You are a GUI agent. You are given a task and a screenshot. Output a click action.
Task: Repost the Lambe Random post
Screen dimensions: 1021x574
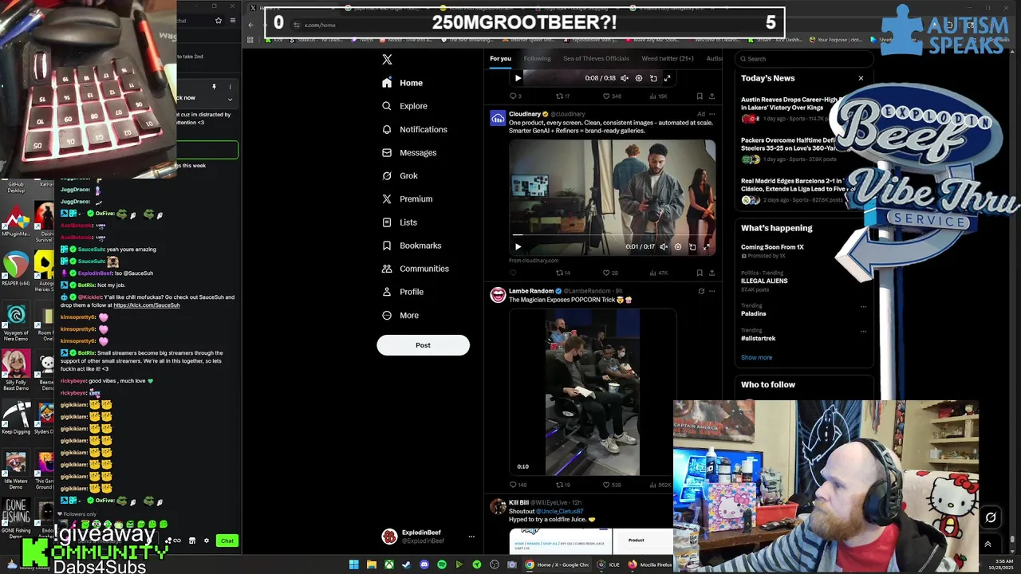tap(562, 485)
